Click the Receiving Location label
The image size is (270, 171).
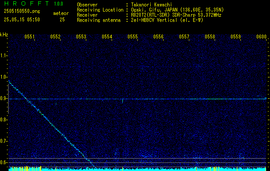(x=100, y=10)
